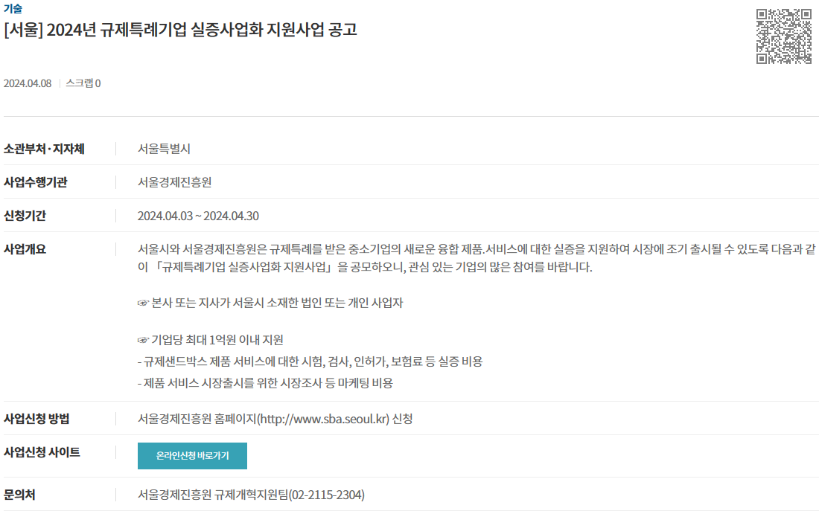Click the 온라인신청 바로가기 button
Image resolution: width=819 pixels, height=511 pixels.
pyautogui.click(x=192, y=456)
